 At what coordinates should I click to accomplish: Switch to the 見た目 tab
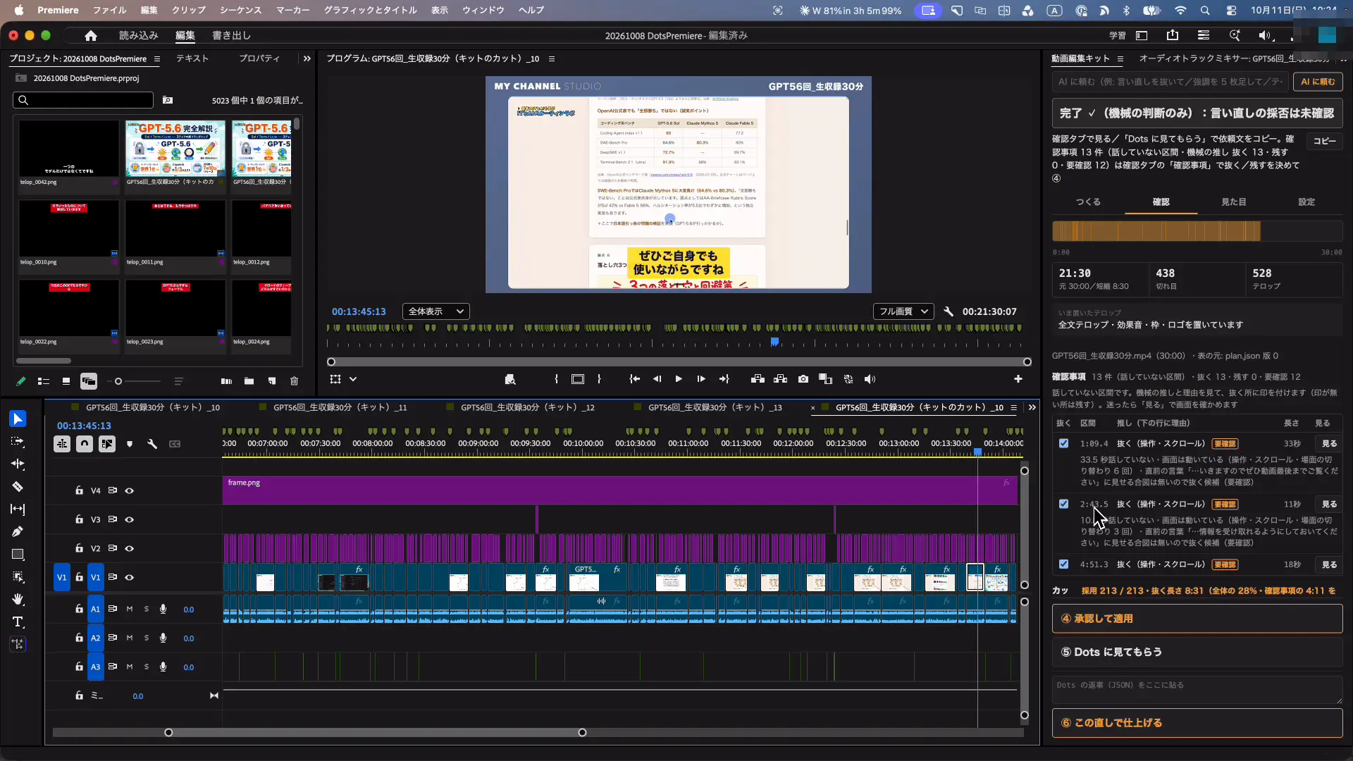click(1233, 202)
